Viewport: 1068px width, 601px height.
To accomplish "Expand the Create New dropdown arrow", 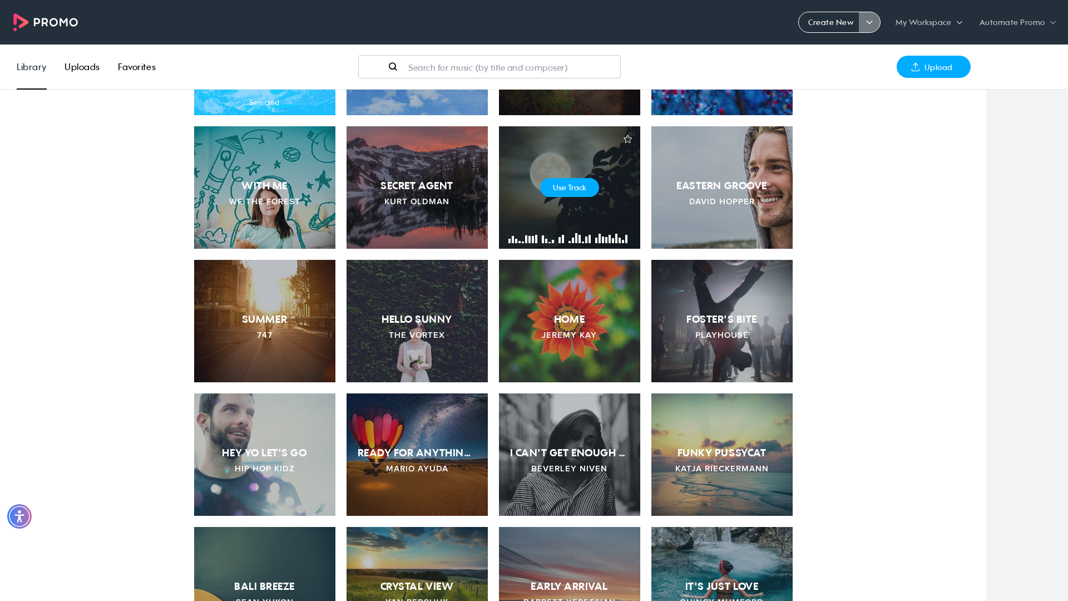I will pos(869,22).
